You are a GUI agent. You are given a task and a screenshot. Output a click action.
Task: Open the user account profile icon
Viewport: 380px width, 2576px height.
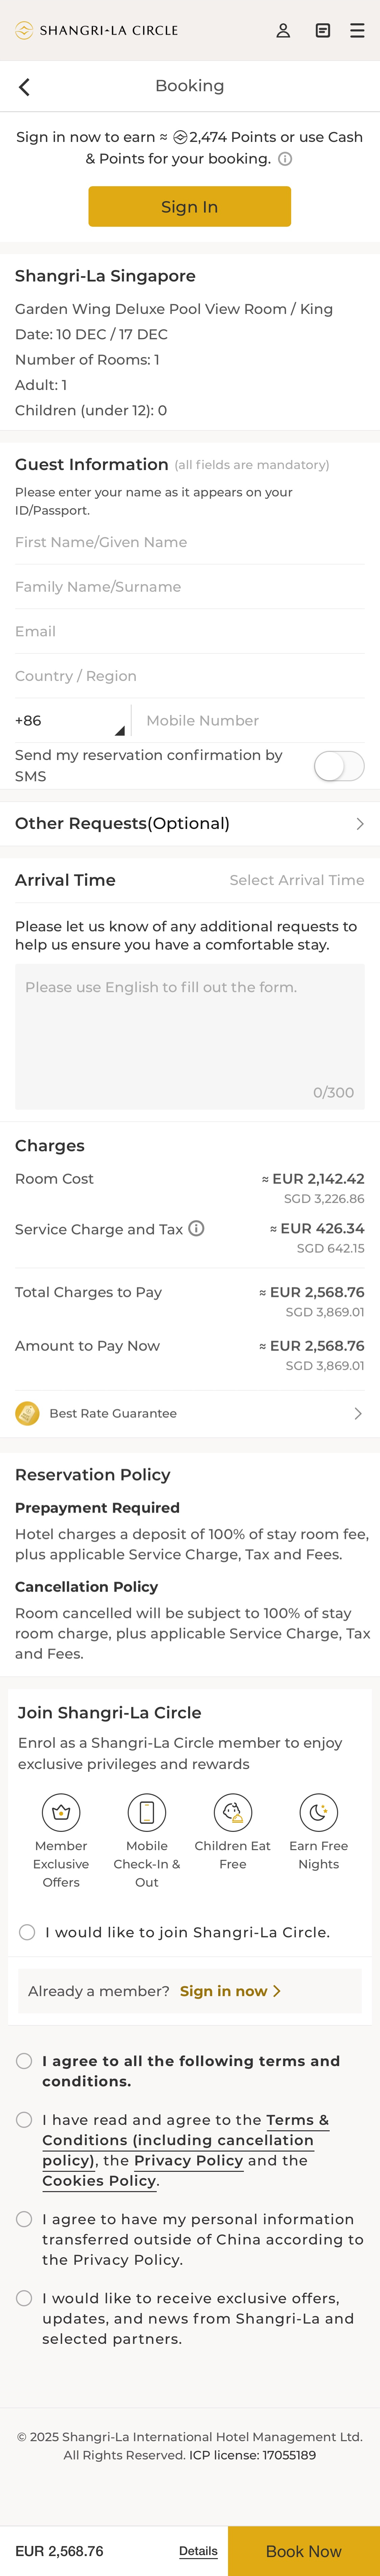(x=283, y=31)
